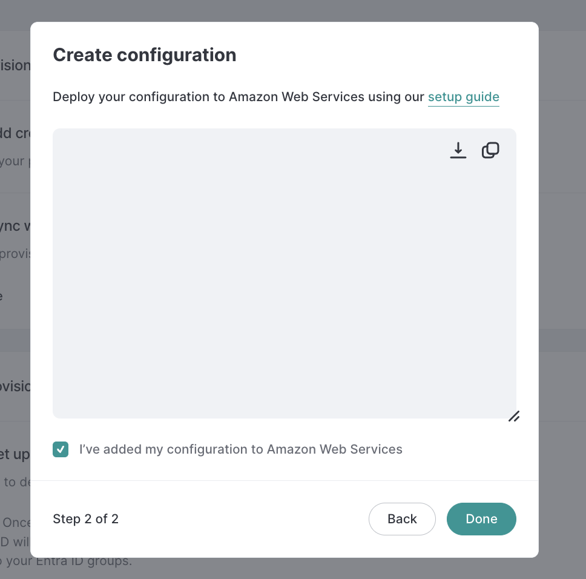The width and height of the screenshot is (586, 579).
Task: Copy configuration to clipboard
Action: 490,150
